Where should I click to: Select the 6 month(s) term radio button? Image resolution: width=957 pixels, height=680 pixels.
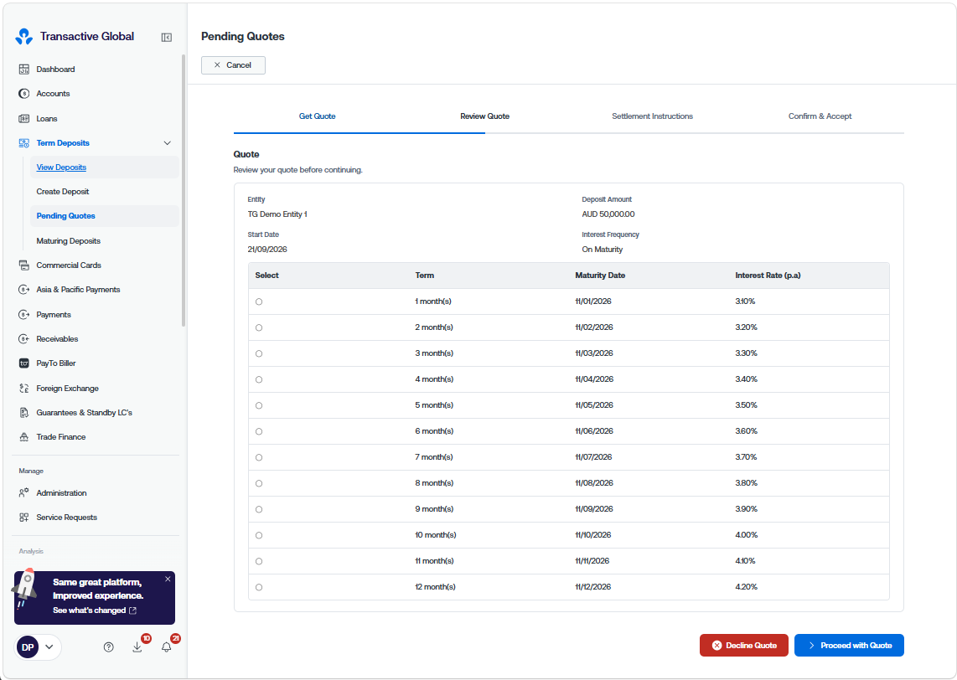(x=259, y=432)
